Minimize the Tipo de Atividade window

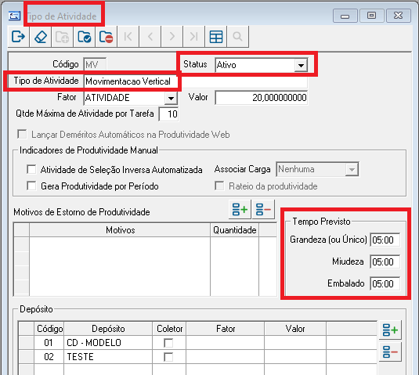(x=345, y=16)
